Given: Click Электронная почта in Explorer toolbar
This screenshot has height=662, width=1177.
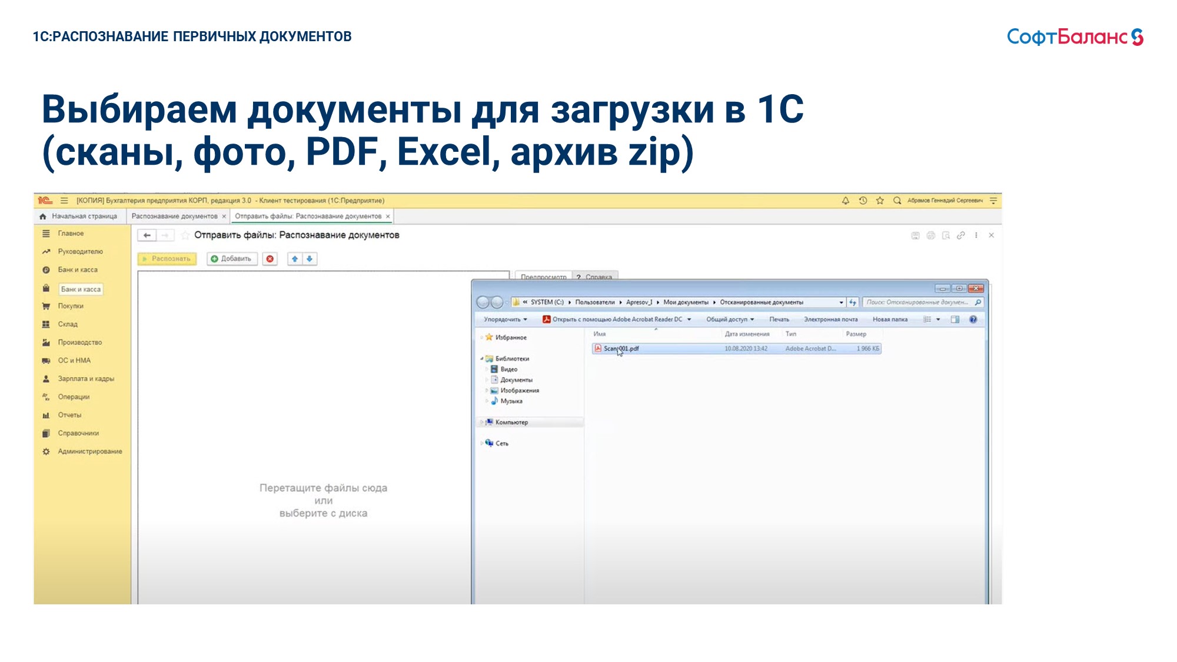Looking at the screenshot, I should (x=831, y=320).
